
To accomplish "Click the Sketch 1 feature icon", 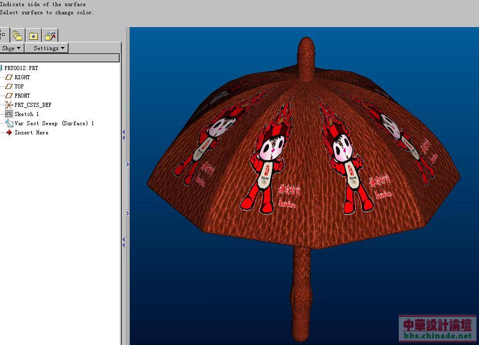I will point(9,114).
